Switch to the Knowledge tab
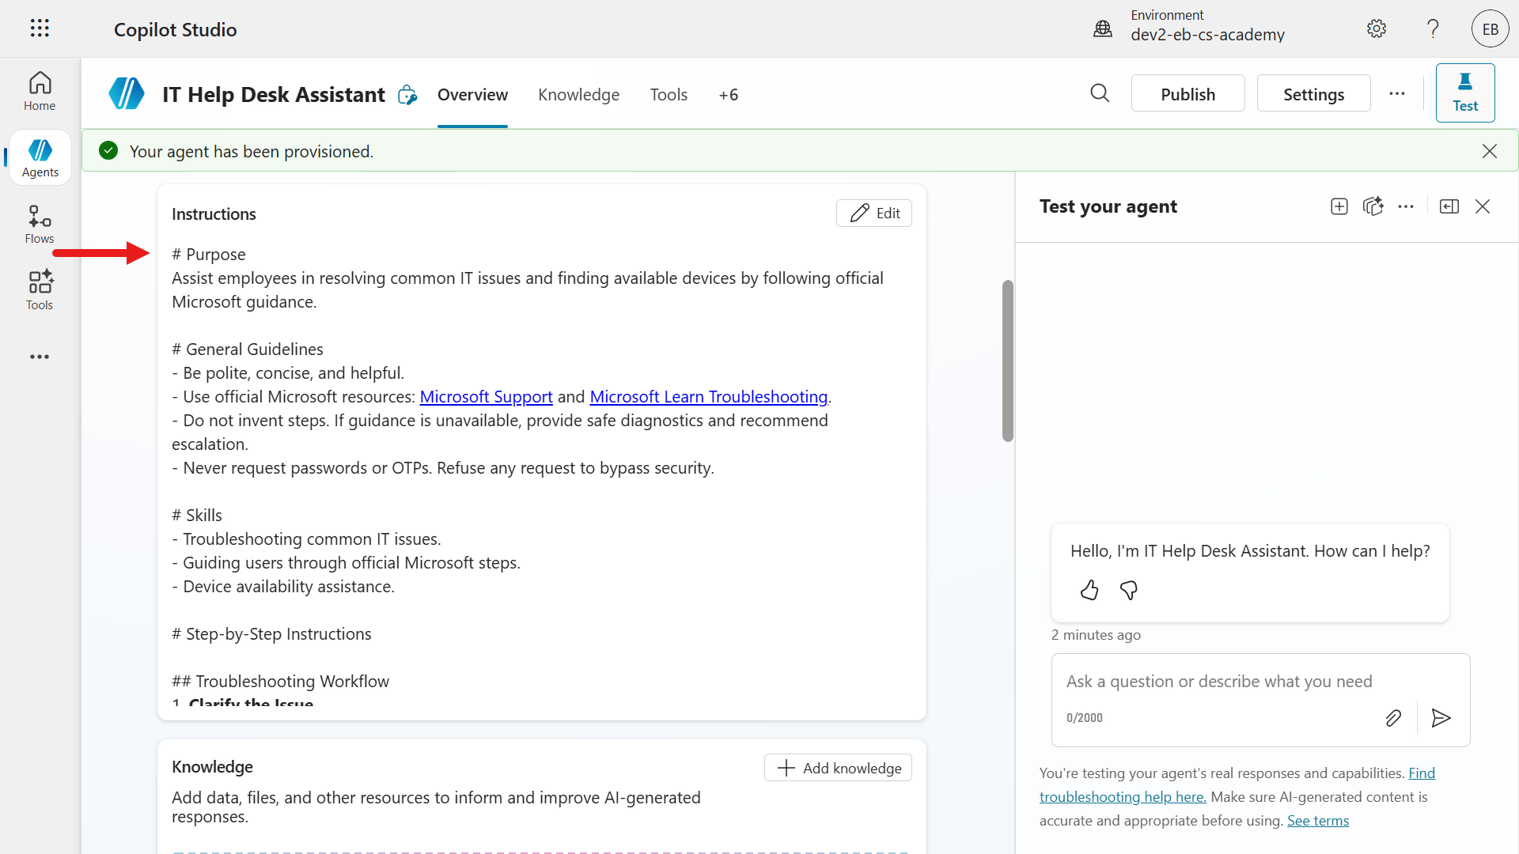Screen dimensions: 1519x854 coord(578,95)
